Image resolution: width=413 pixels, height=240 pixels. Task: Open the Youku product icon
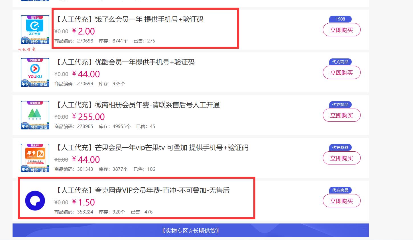click(35, 72)
